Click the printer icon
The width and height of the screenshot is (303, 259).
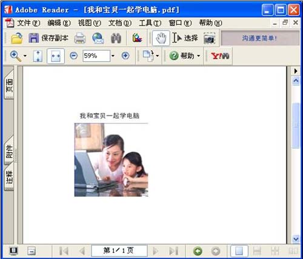click(80, 38)
